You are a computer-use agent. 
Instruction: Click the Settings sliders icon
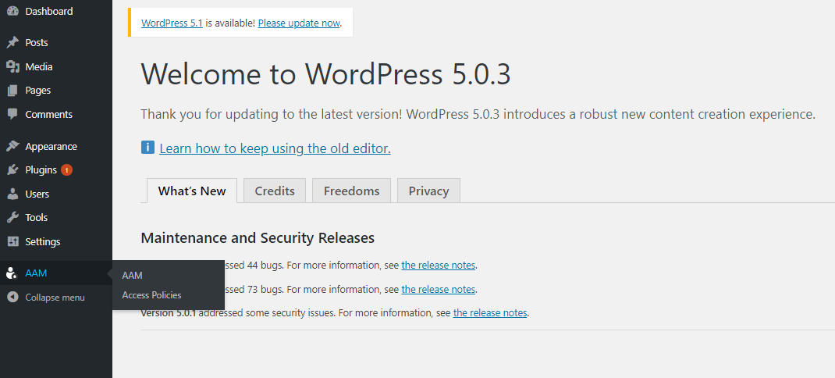12,241
